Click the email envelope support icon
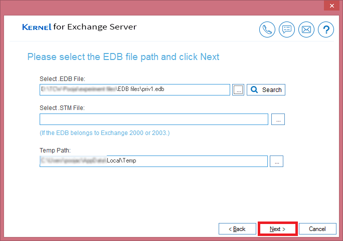The image size is (343, 241). pos(306,29)
